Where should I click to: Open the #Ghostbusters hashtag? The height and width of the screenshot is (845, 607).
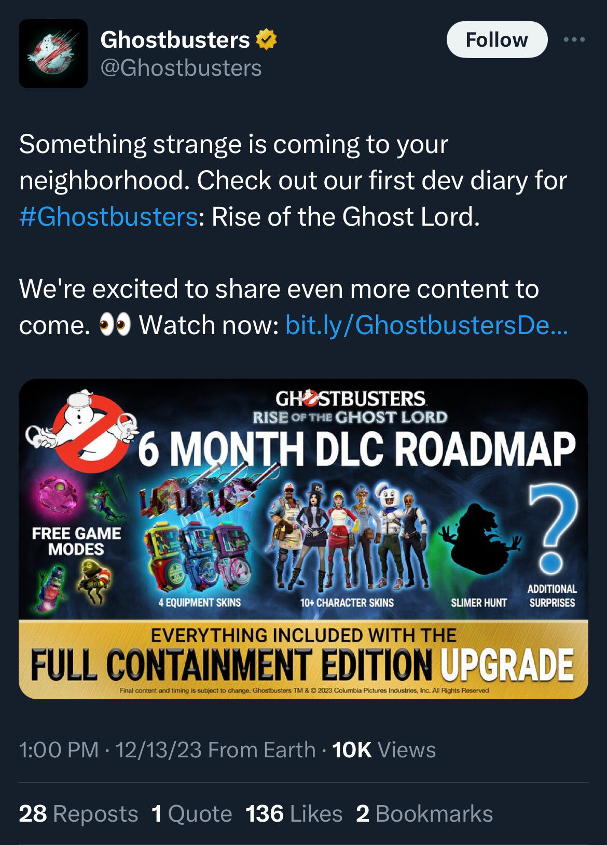coord(108,216)
